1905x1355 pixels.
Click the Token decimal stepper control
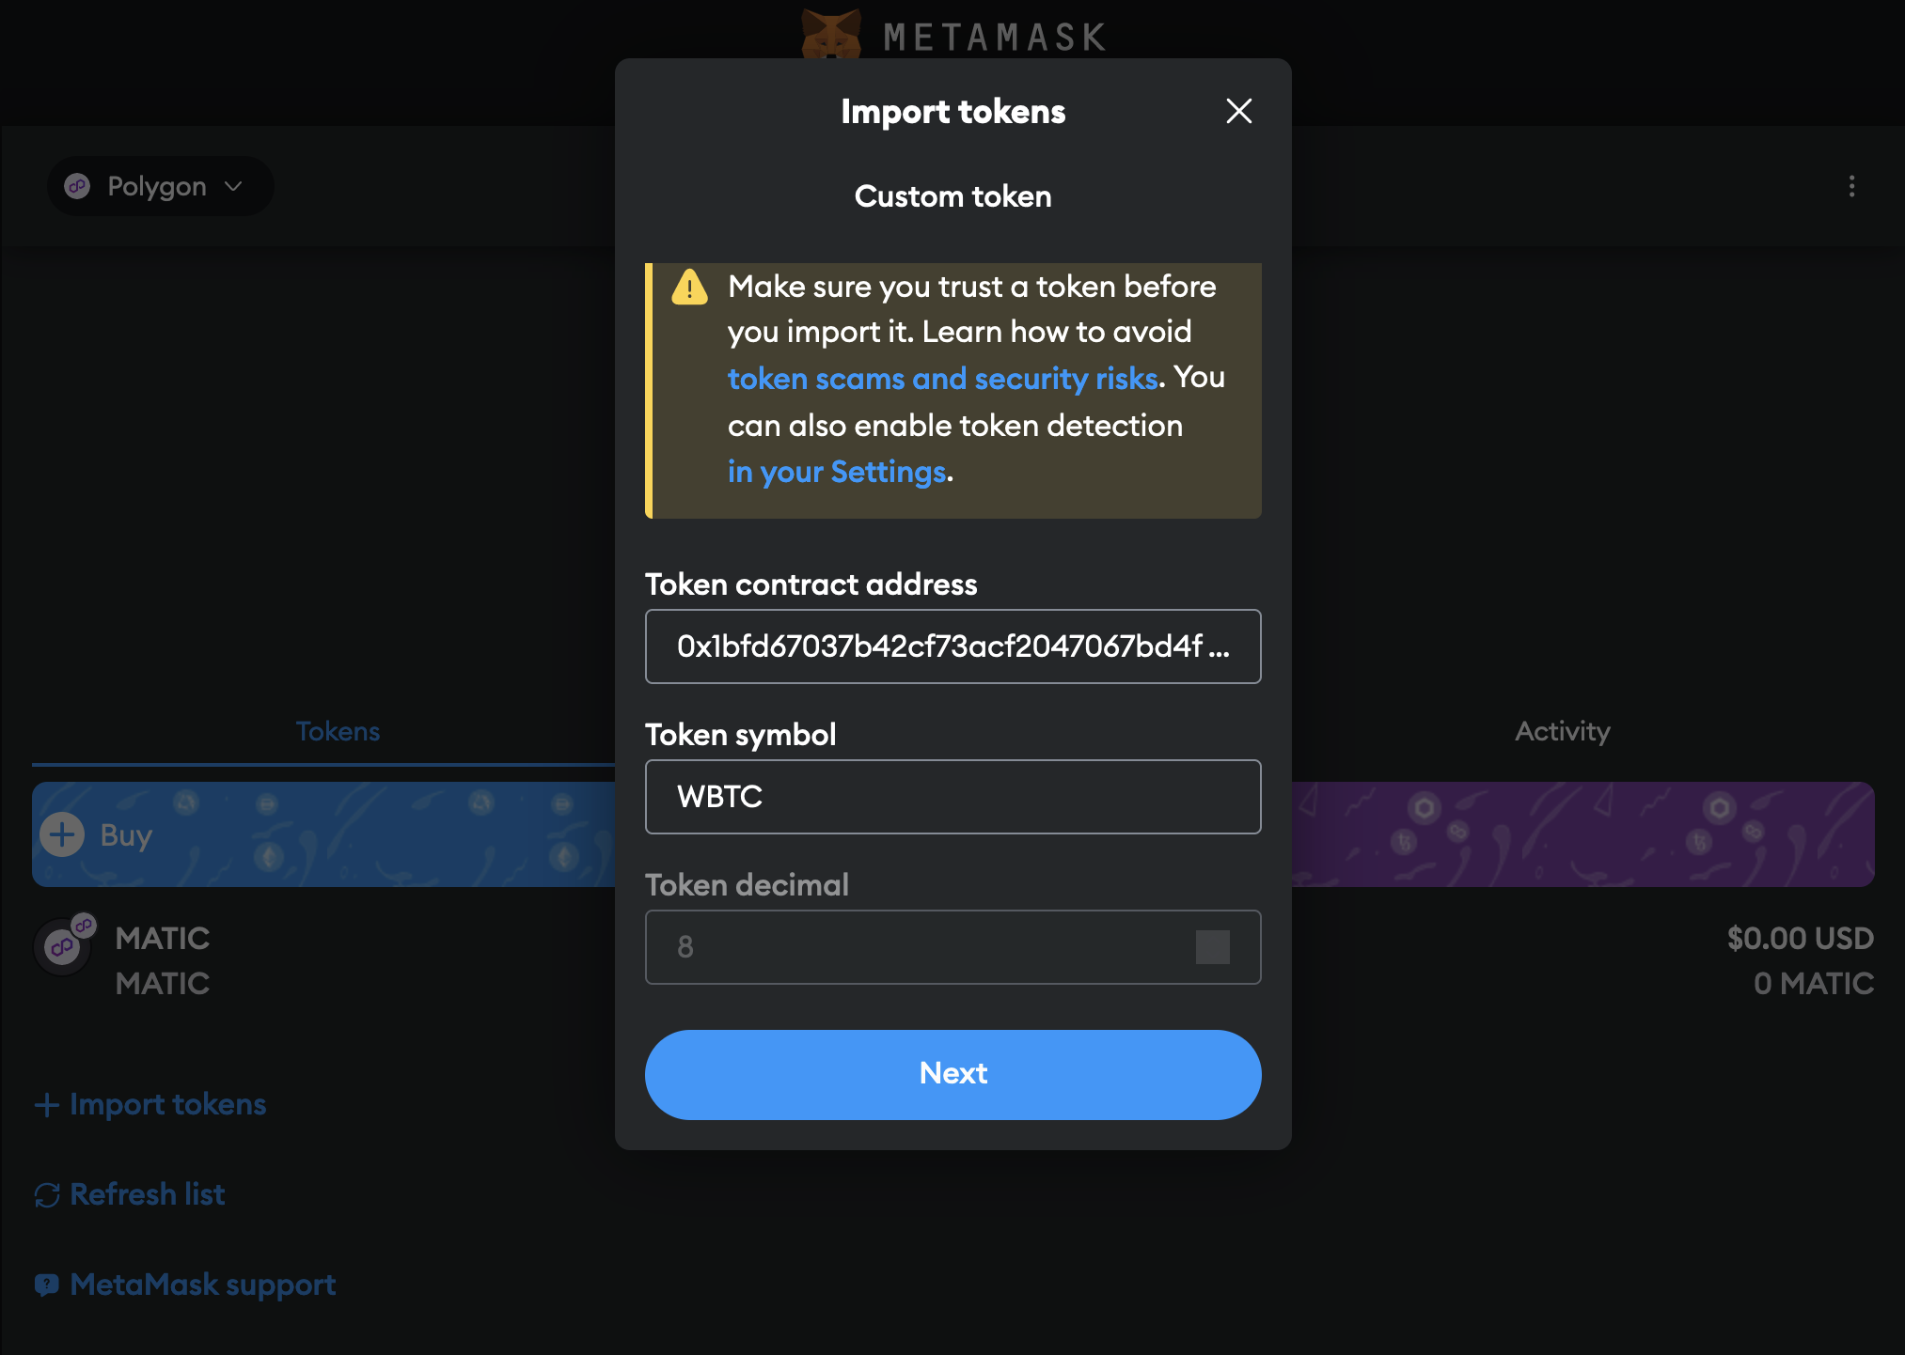coord(1212,947)
